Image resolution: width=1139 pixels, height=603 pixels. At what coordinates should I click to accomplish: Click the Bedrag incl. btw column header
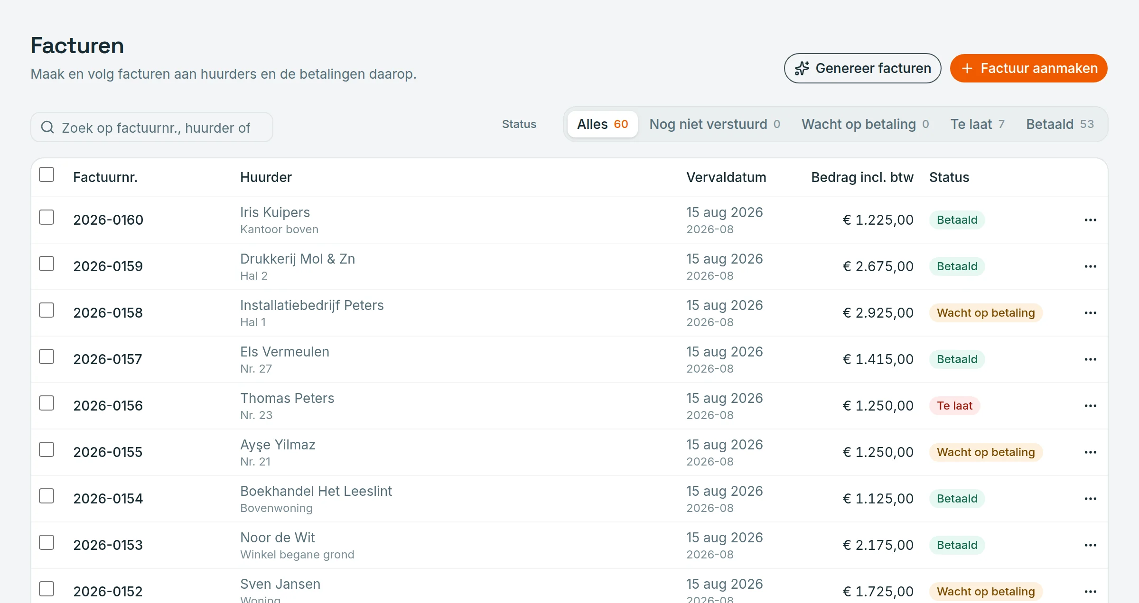point(862,177)
